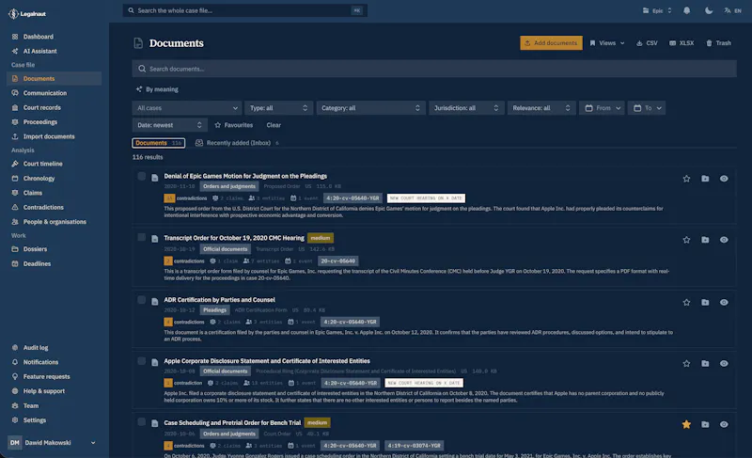The image size is (752, 458).
Task: Open Apple Corporate Disclosure Statement title
Action: 267,360
